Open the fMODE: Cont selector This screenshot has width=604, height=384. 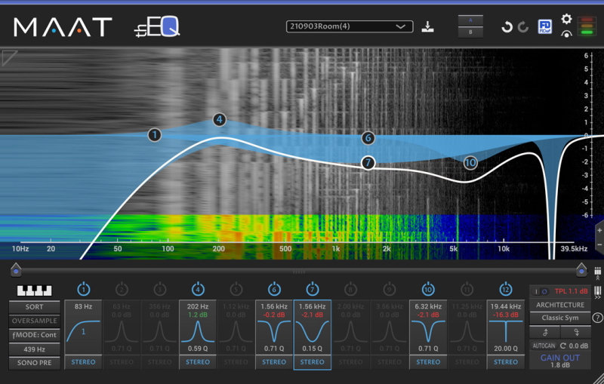tap(34, 335)
